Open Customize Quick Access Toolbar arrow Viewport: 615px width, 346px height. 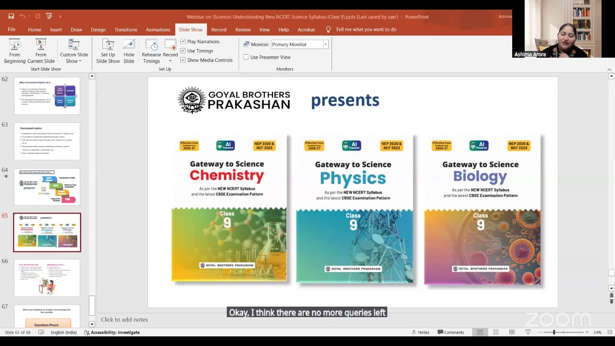60,17
